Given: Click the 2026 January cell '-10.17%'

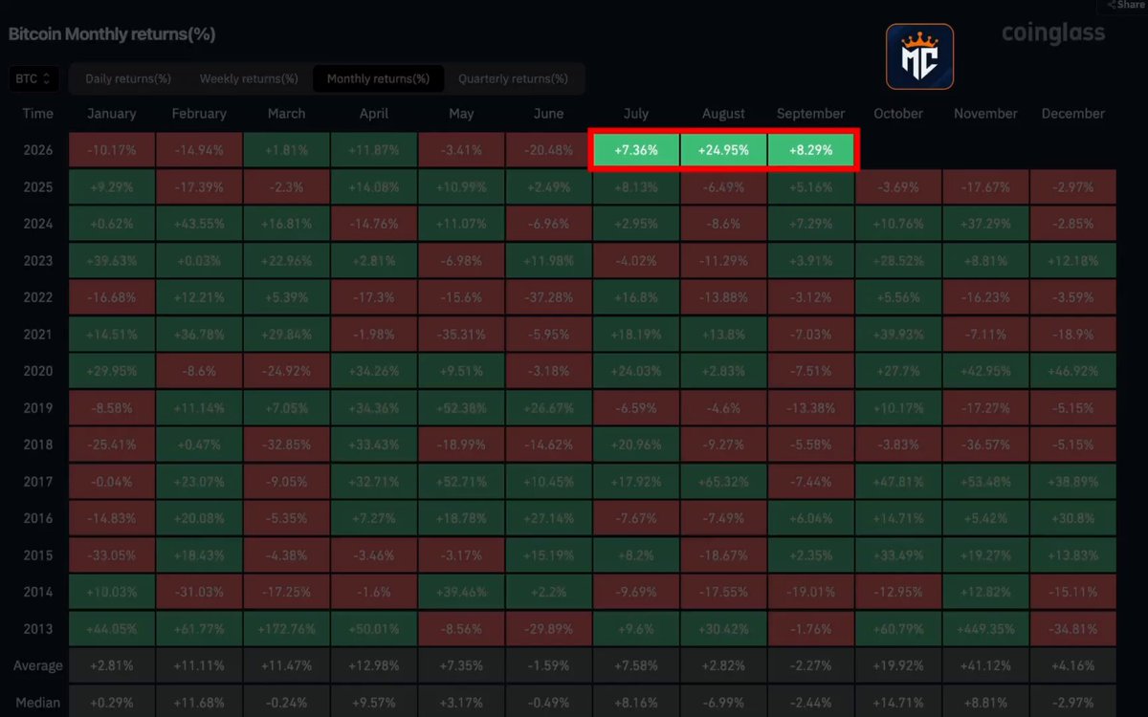Looking at the screenshot, I should tap(112, 151).
